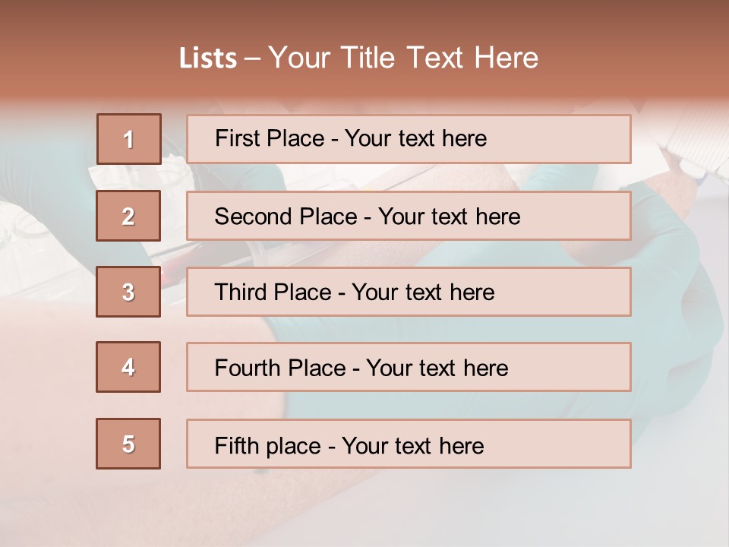Click the background photo below the list

click(x=364, y=509)
